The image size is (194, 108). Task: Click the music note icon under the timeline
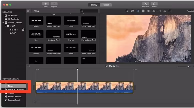click(35, 102)
